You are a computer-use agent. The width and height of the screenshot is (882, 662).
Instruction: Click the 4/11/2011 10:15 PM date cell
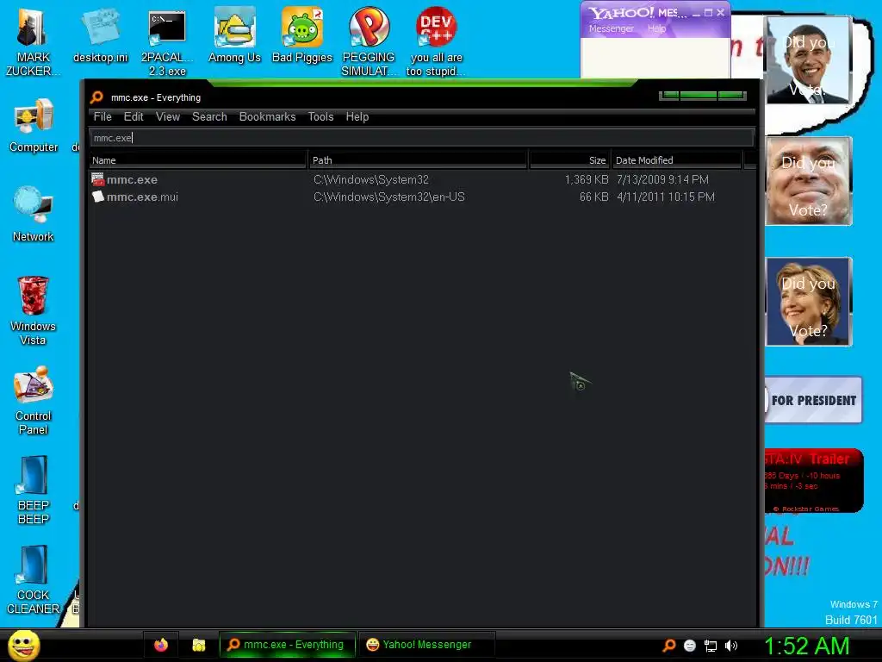pos(666,197)
